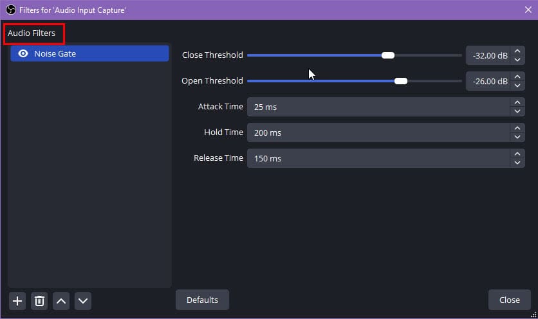Click the Open Threshold slider handle
Viewport: 538px width, 319px height.
click(x=401, y=81)
